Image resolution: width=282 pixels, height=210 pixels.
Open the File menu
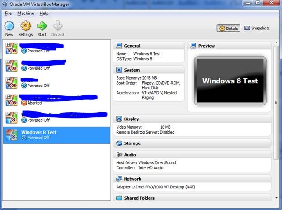[x=8, y=13]
